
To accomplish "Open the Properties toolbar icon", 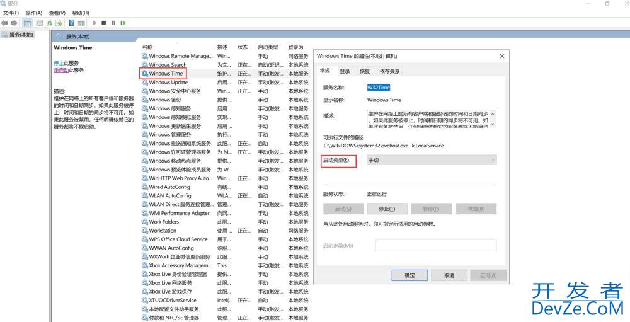I will coord(39,23).
